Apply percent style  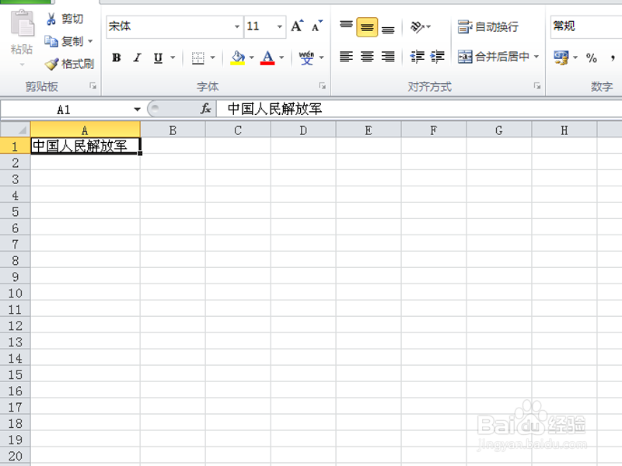pyautogui.click(x=592, y=57)
